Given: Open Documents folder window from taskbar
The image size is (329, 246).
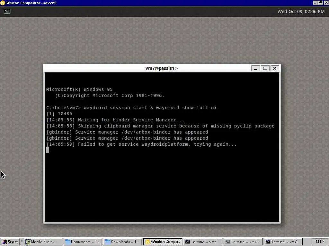Looking at the screenshot, I should [x=83, y=242].
